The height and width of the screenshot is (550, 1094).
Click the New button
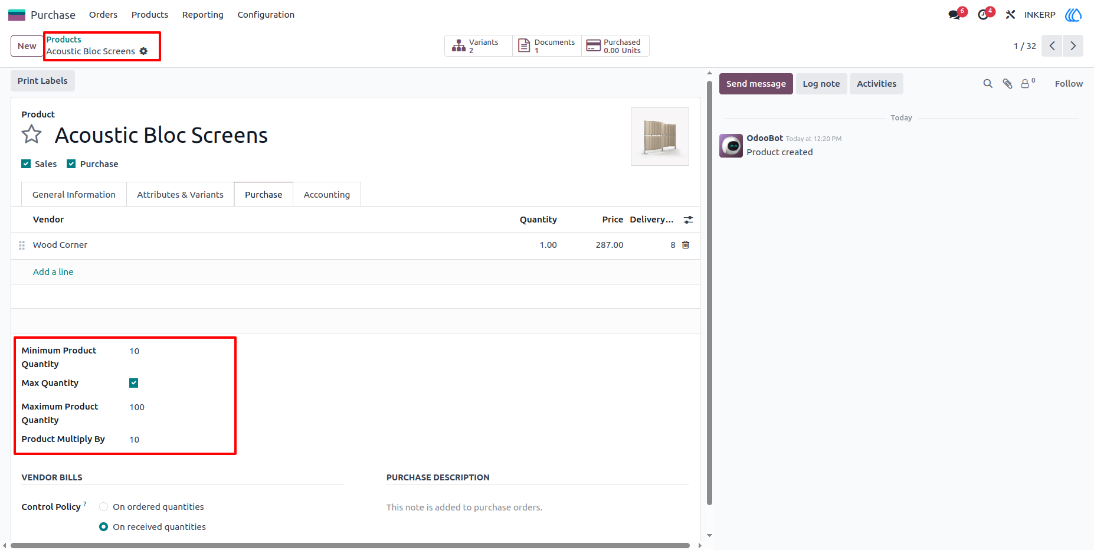(27, 46)
